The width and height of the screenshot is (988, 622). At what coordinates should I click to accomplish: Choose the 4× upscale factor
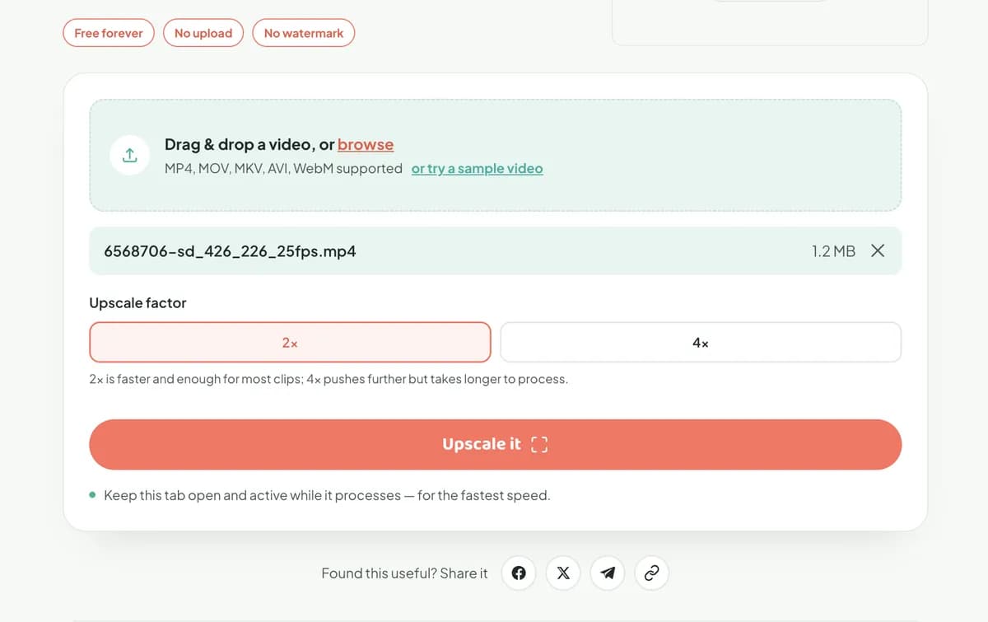[x=701, y=342]
